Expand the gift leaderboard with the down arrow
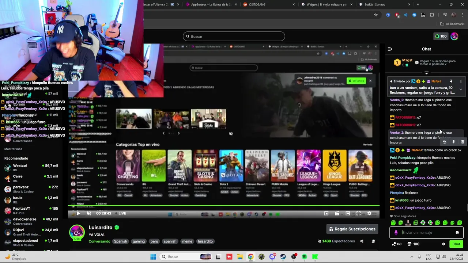Screen dimensions: 468x263 click(426, 72)
